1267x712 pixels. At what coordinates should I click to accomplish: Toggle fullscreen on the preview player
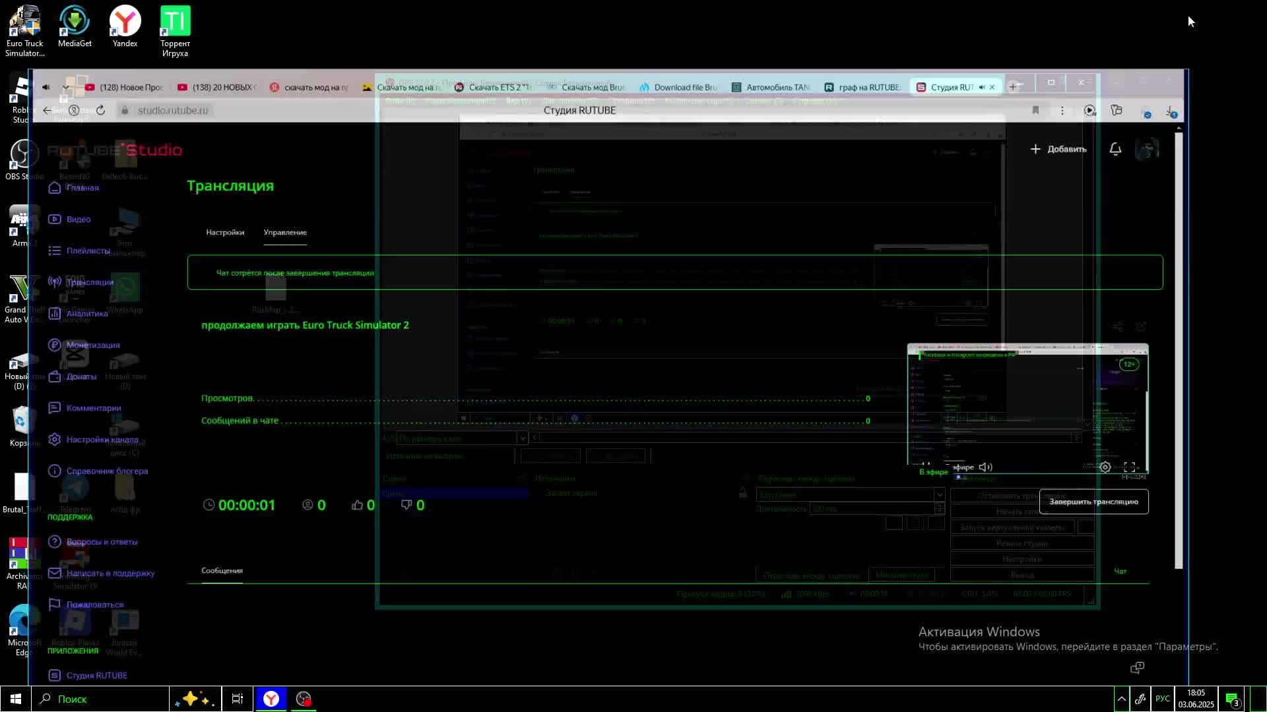(1129, 467)
